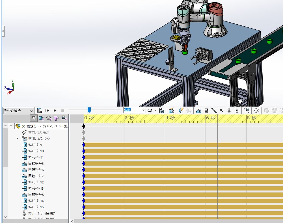Click the Calculate motion study icon
Viewport: 283px width, 223px height.
[x=40, y=111]
